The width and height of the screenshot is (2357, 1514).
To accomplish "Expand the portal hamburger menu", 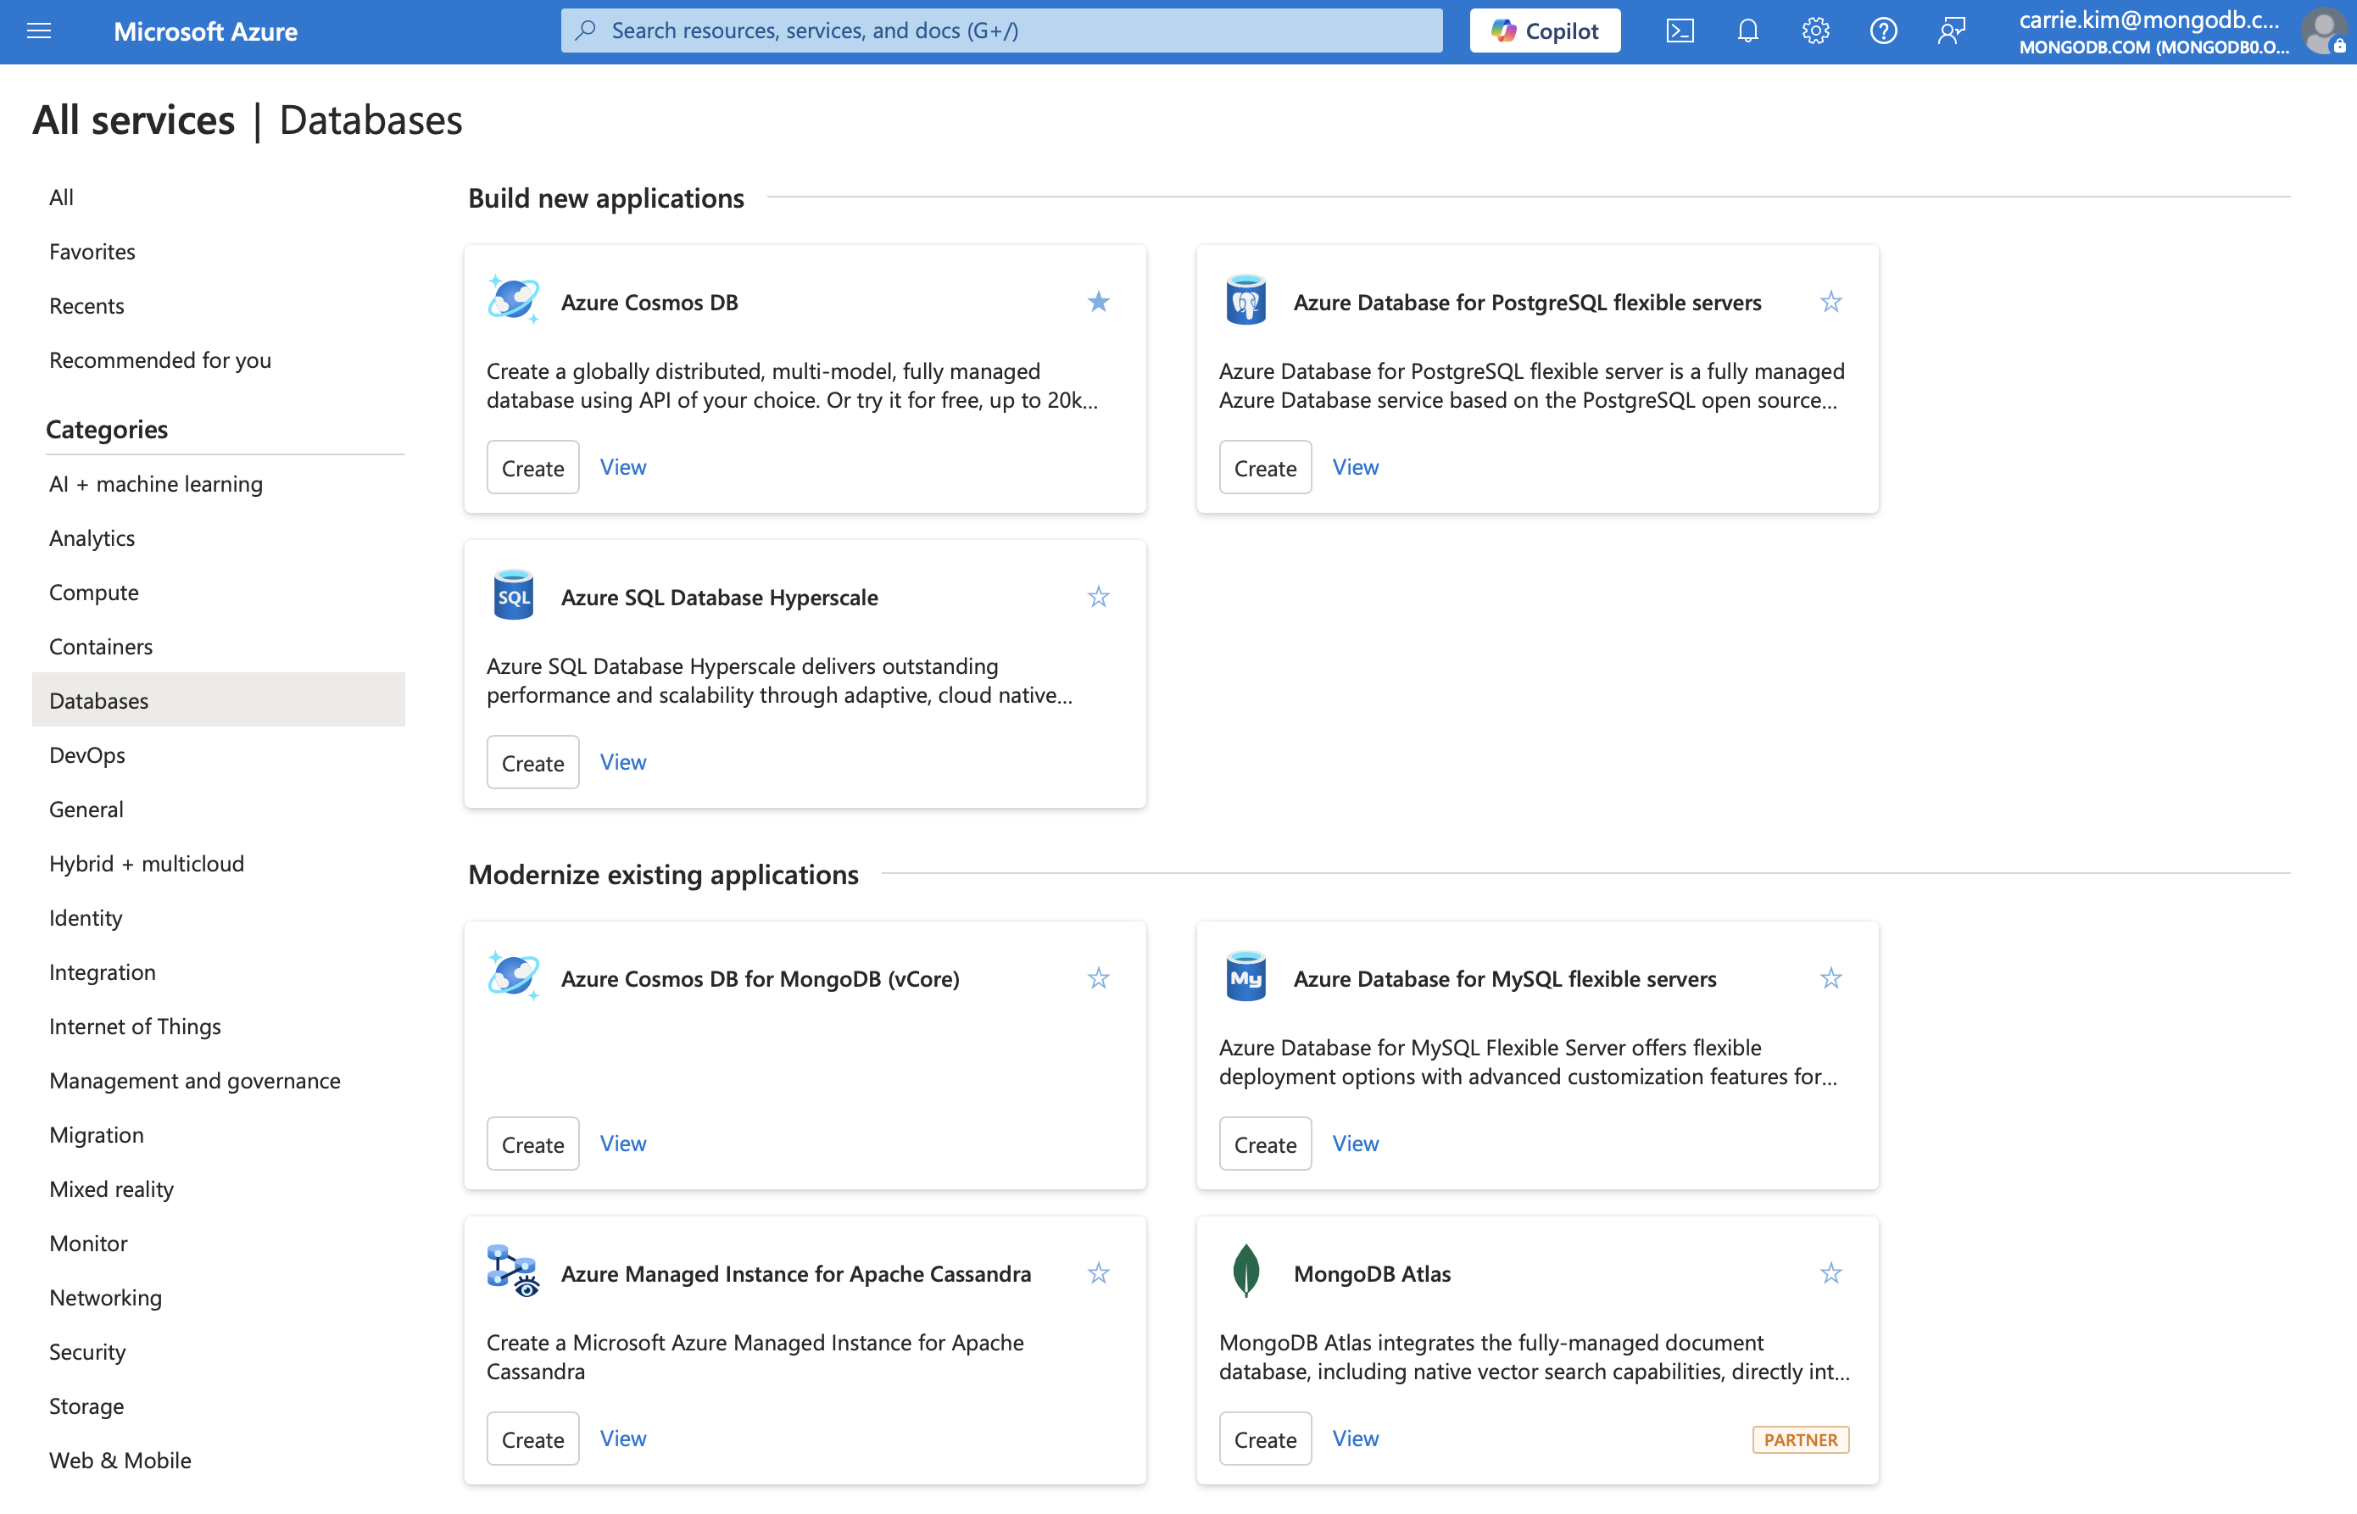I will [x=39, y=31].
